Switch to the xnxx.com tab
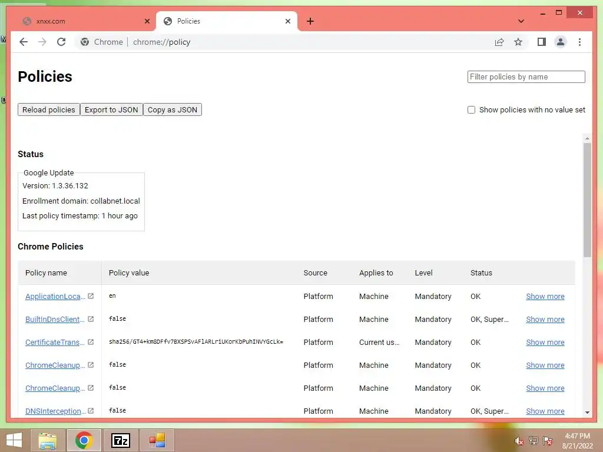The height and width of the screenshot is (452, 603). coord(85,21)
